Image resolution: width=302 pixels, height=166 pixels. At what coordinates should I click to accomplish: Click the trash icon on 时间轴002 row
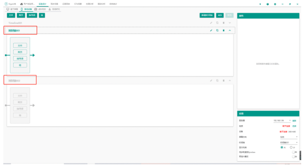click(223, 80)
